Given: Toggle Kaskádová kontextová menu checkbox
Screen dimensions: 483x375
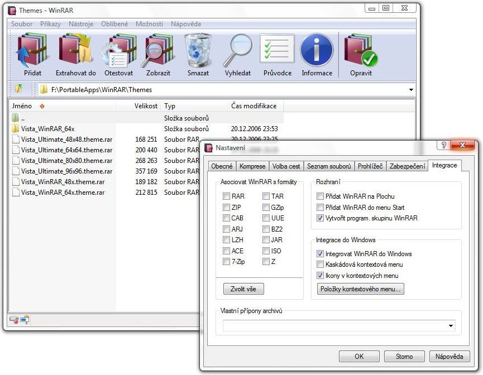Looking at the screenshot, I should pyautogui.click(x=321, y=265).
